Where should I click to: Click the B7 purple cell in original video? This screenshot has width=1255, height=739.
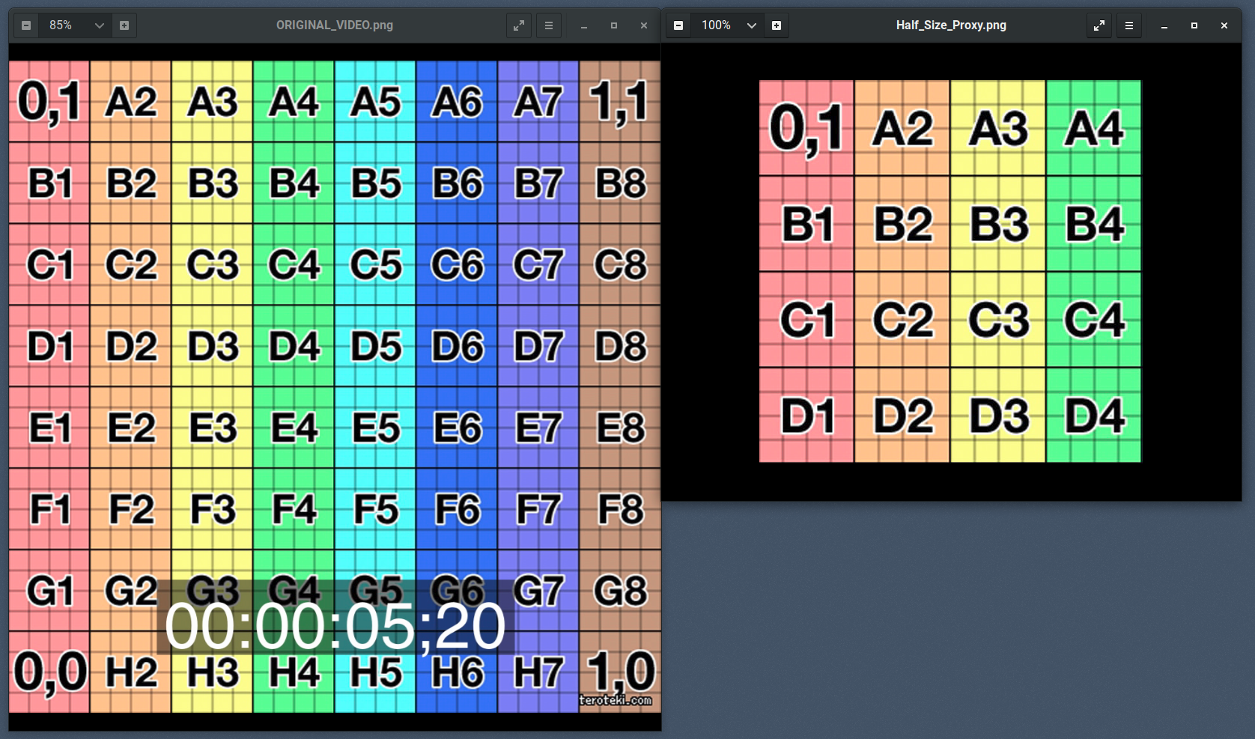point(538,183)
